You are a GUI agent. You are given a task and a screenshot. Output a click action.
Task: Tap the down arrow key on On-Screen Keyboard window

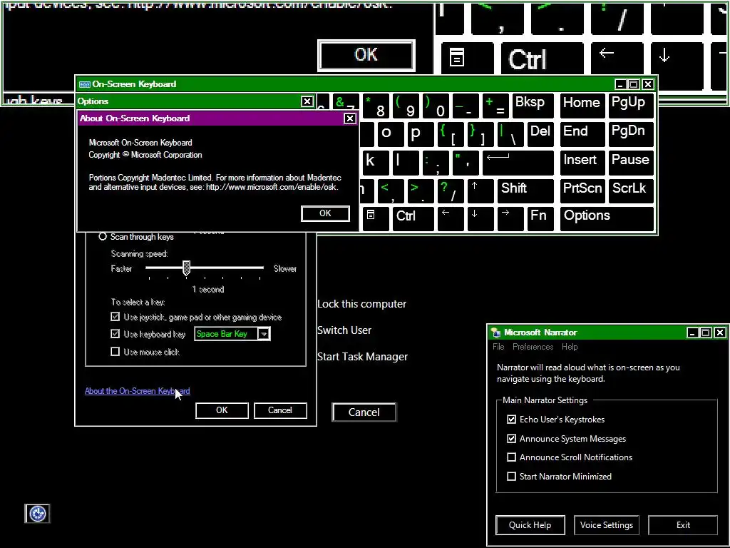(480, 218)
